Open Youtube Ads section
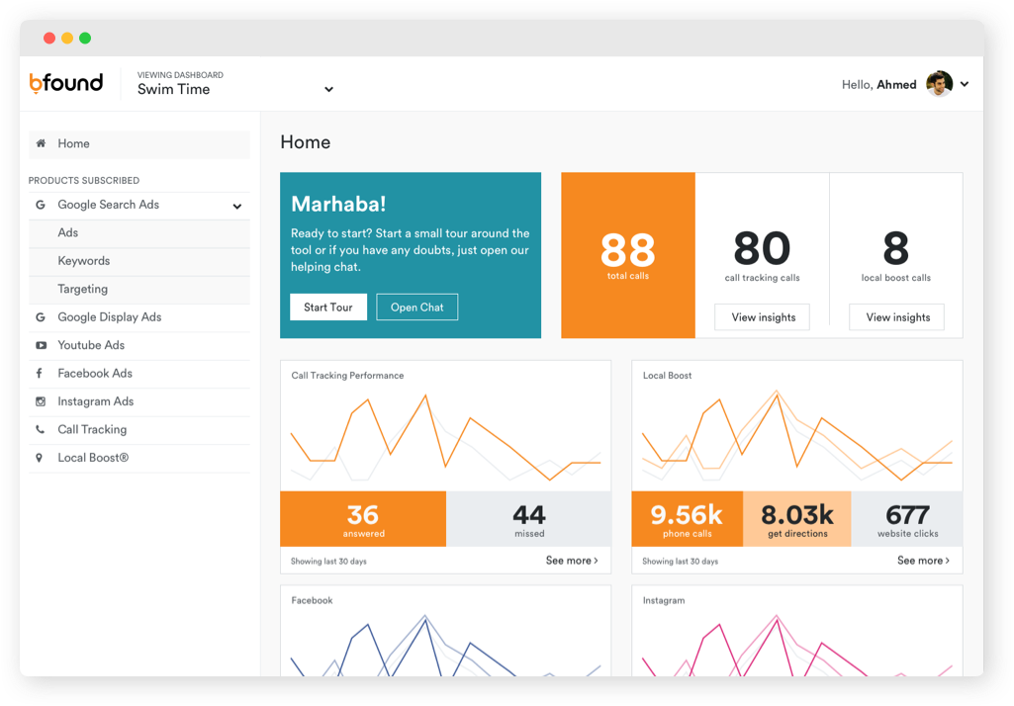The width and height of the screenshot is (1014, 706). point(139,346)
